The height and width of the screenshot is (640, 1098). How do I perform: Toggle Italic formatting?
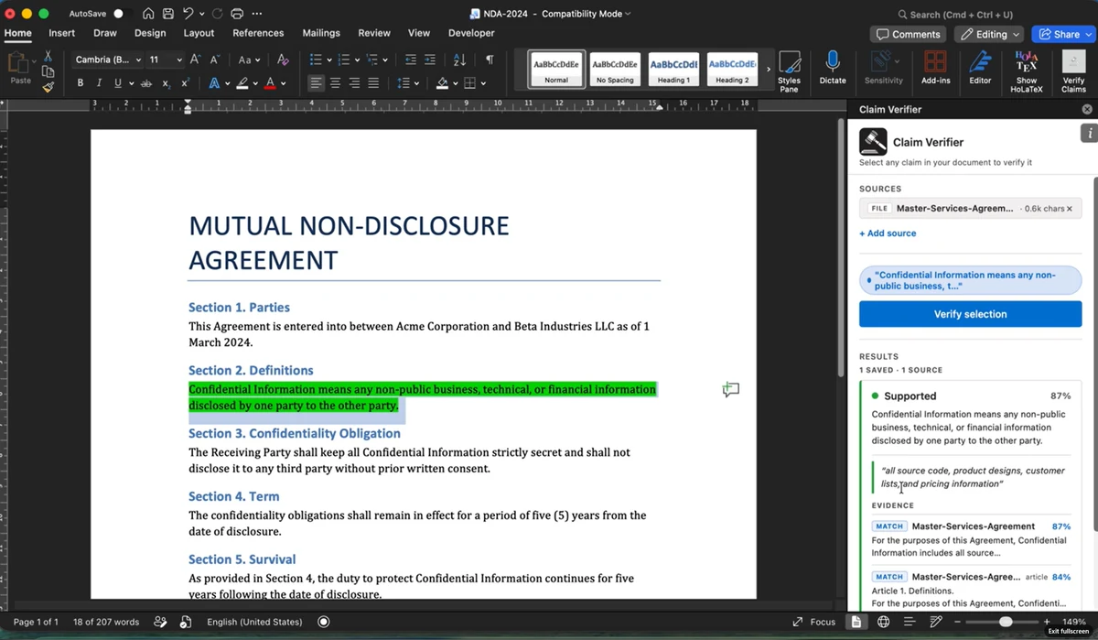tap(99, 83)
